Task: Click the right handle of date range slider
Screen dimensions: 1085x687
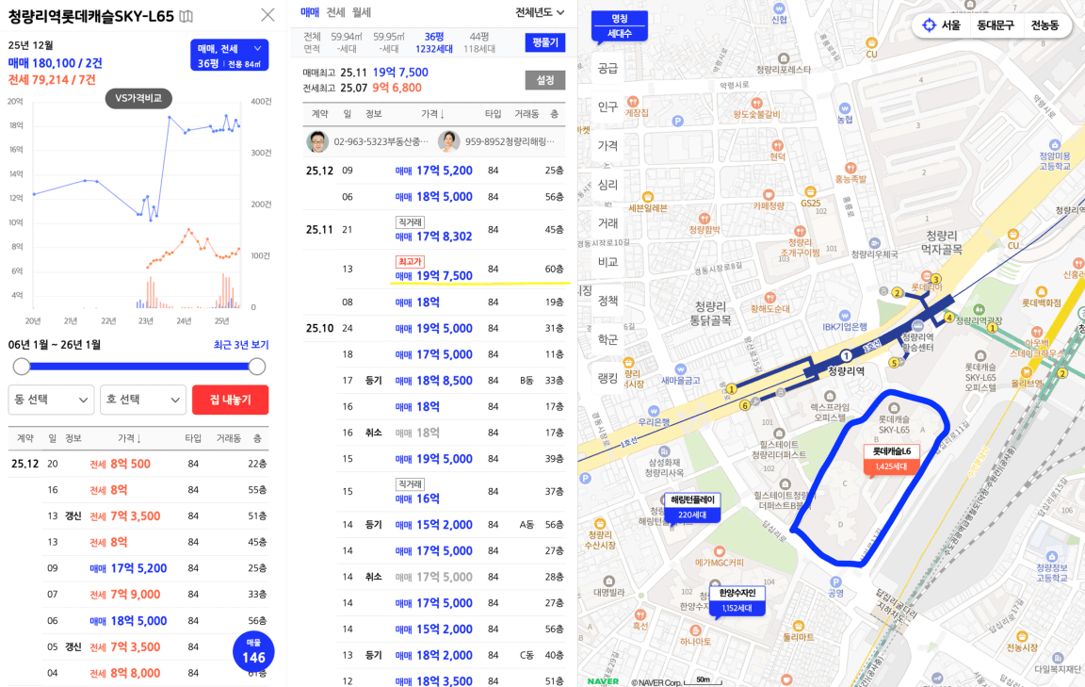Action: tap(257, 367)
